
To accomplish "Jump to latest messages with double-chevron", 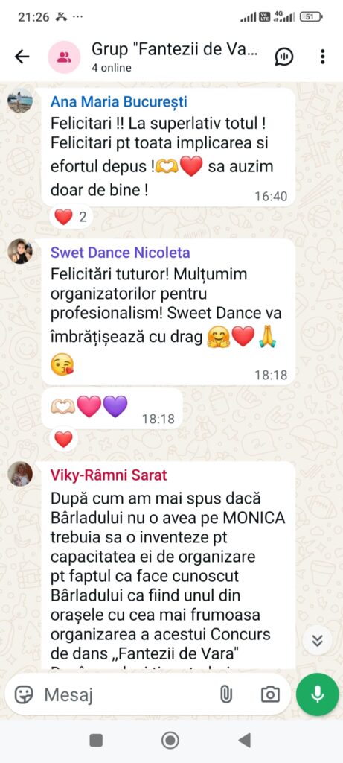I will [317, 641].
